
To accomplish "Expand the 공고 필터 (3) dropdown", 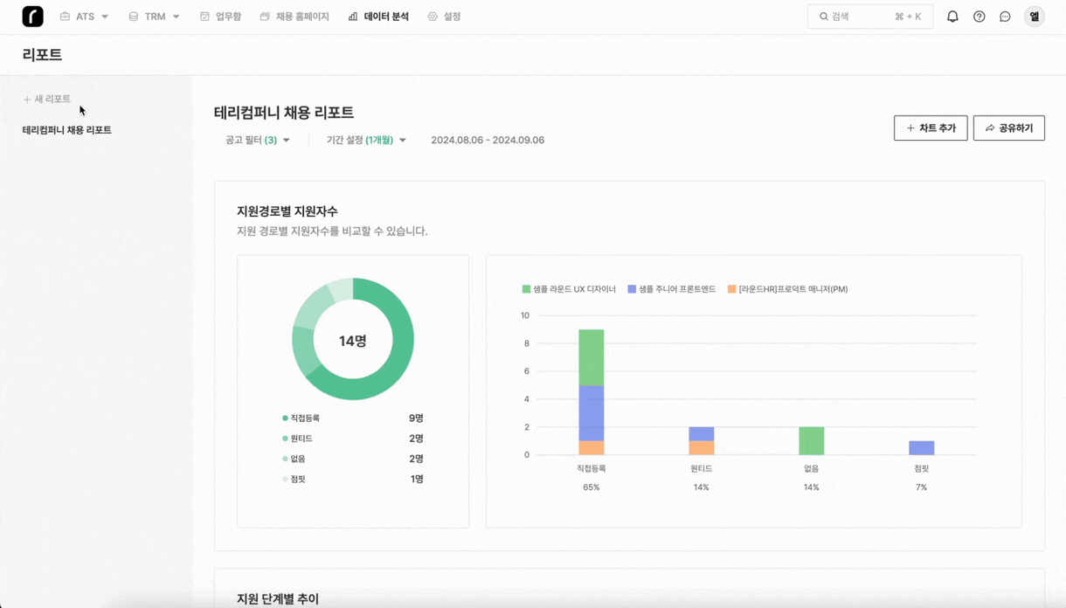I will tap(258, 140).
